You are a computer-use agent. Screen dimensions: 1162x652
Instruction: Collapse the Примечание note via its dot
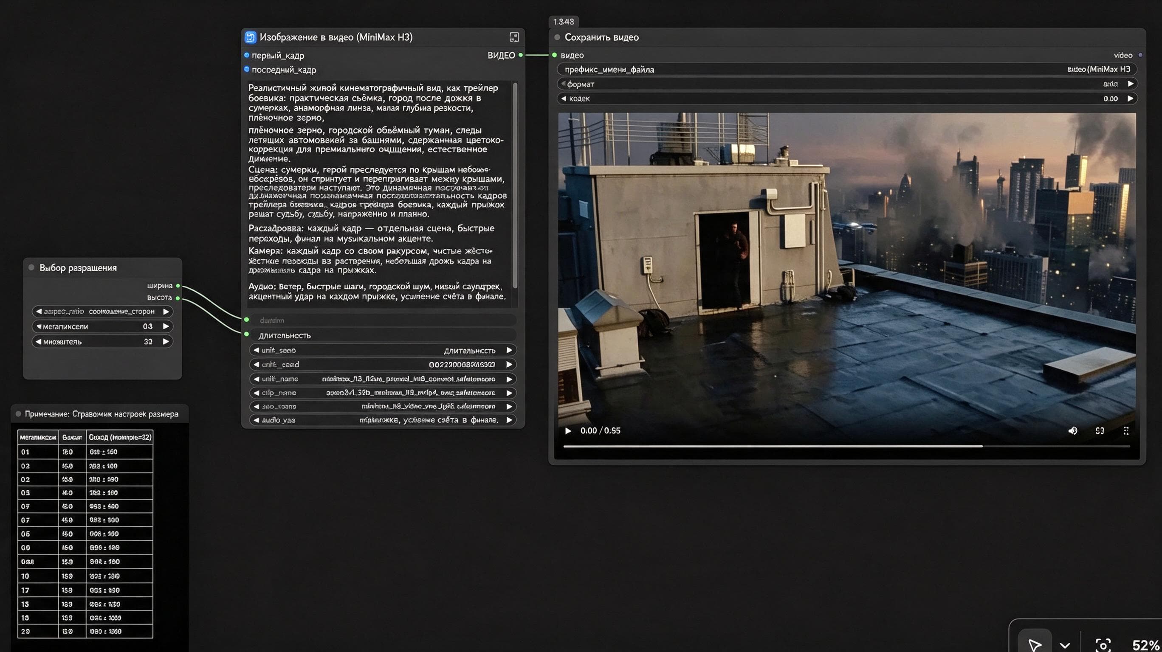19,413
